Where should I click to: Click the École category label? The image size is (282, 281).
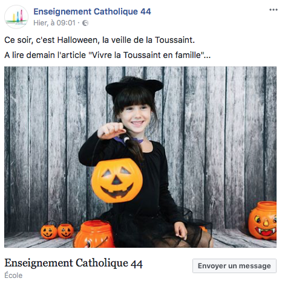pyautogui.click(x=13, y=276)
